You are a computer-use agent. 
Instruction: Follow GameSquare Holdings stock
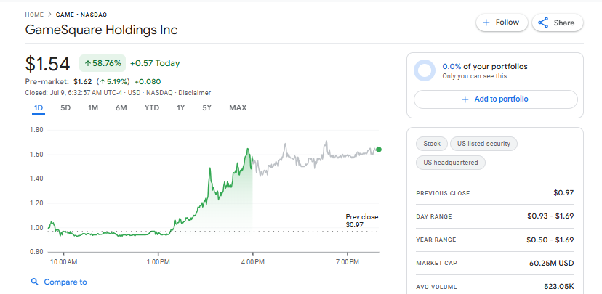[502, 23]
